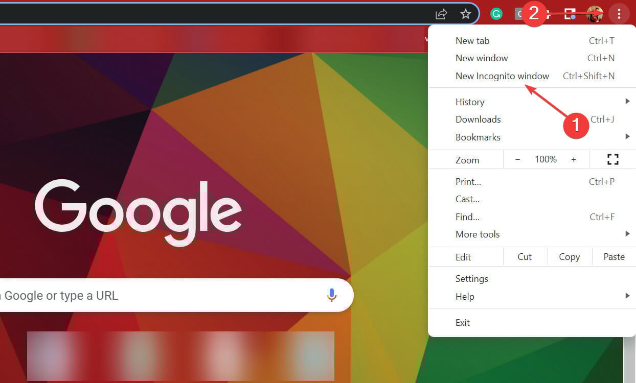
Task: Click the three-dot Chrome menu button
Action: (619, 14)
